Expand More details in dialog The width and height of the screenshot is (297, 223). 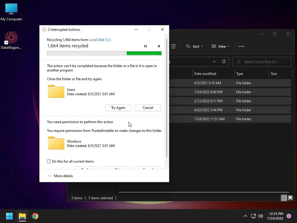click(61, 176)
